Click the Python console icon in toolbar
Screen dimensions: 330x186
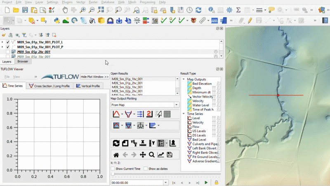(57, 20)
